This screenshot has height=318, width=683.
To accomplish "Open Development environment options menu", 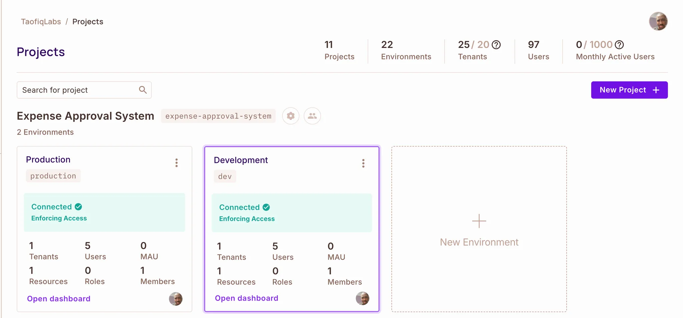I will tap(363, 163).
